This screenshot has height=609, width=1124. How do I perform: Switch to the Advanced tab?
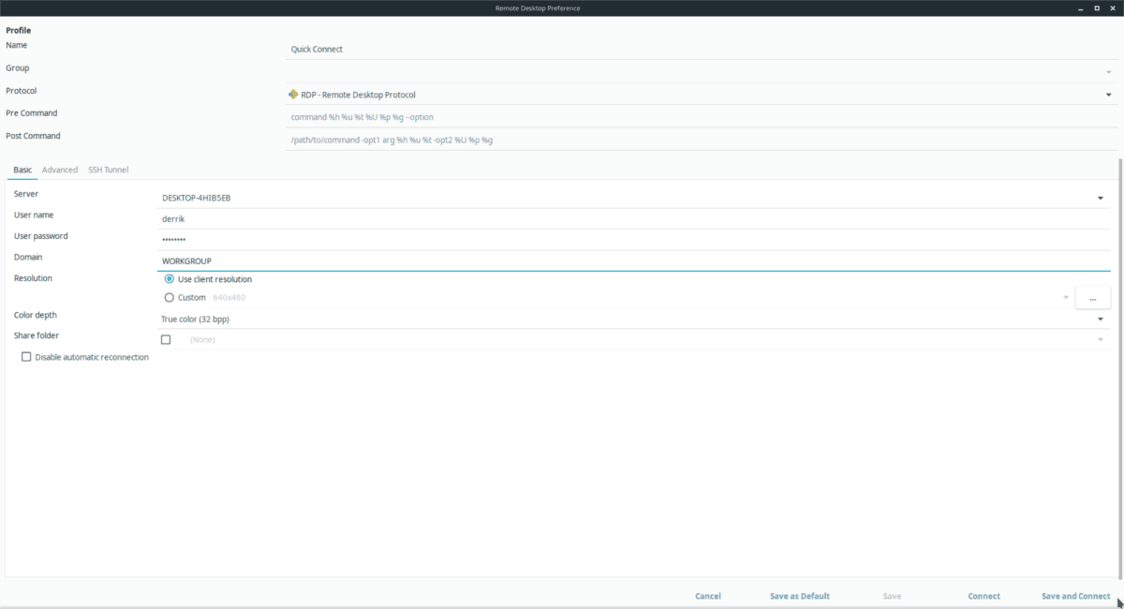pos(60,170)
